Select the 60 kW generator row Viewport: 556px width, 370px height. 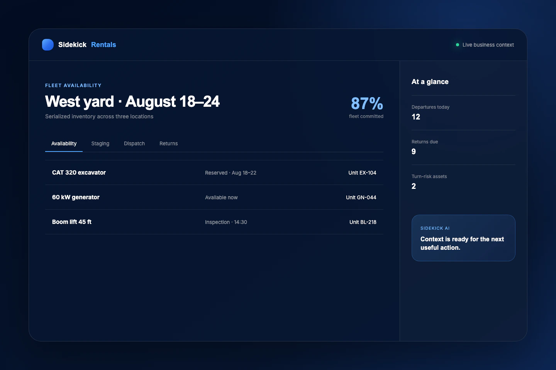[214, 197]
